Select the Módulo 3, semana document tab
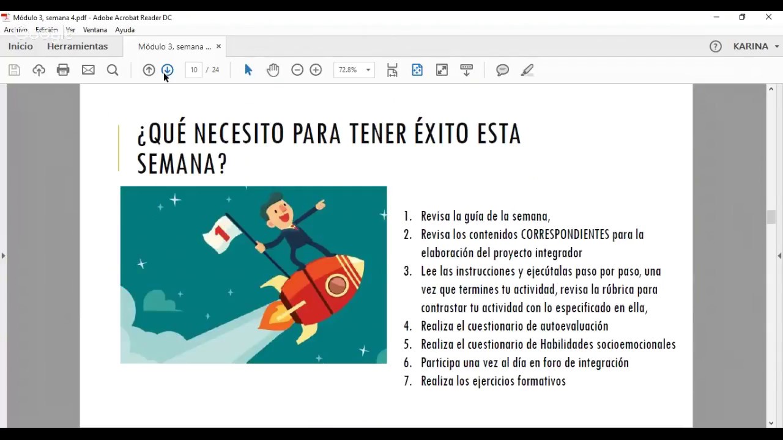The image size is (783, 440). pos(174,46)
